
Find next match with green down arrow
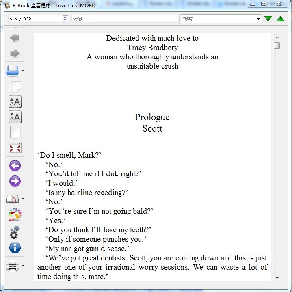[x=268, y=19]
